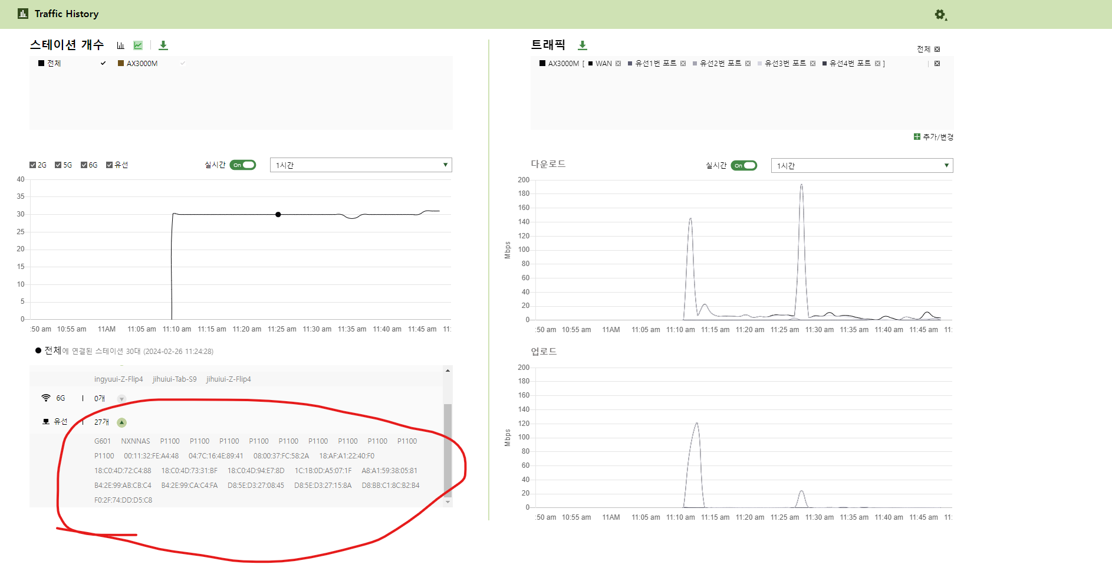Select station ingyuui-Z-Flip4
This screenshot has width=1112, height=564.
pyautogui.click(x=119, y=379)
